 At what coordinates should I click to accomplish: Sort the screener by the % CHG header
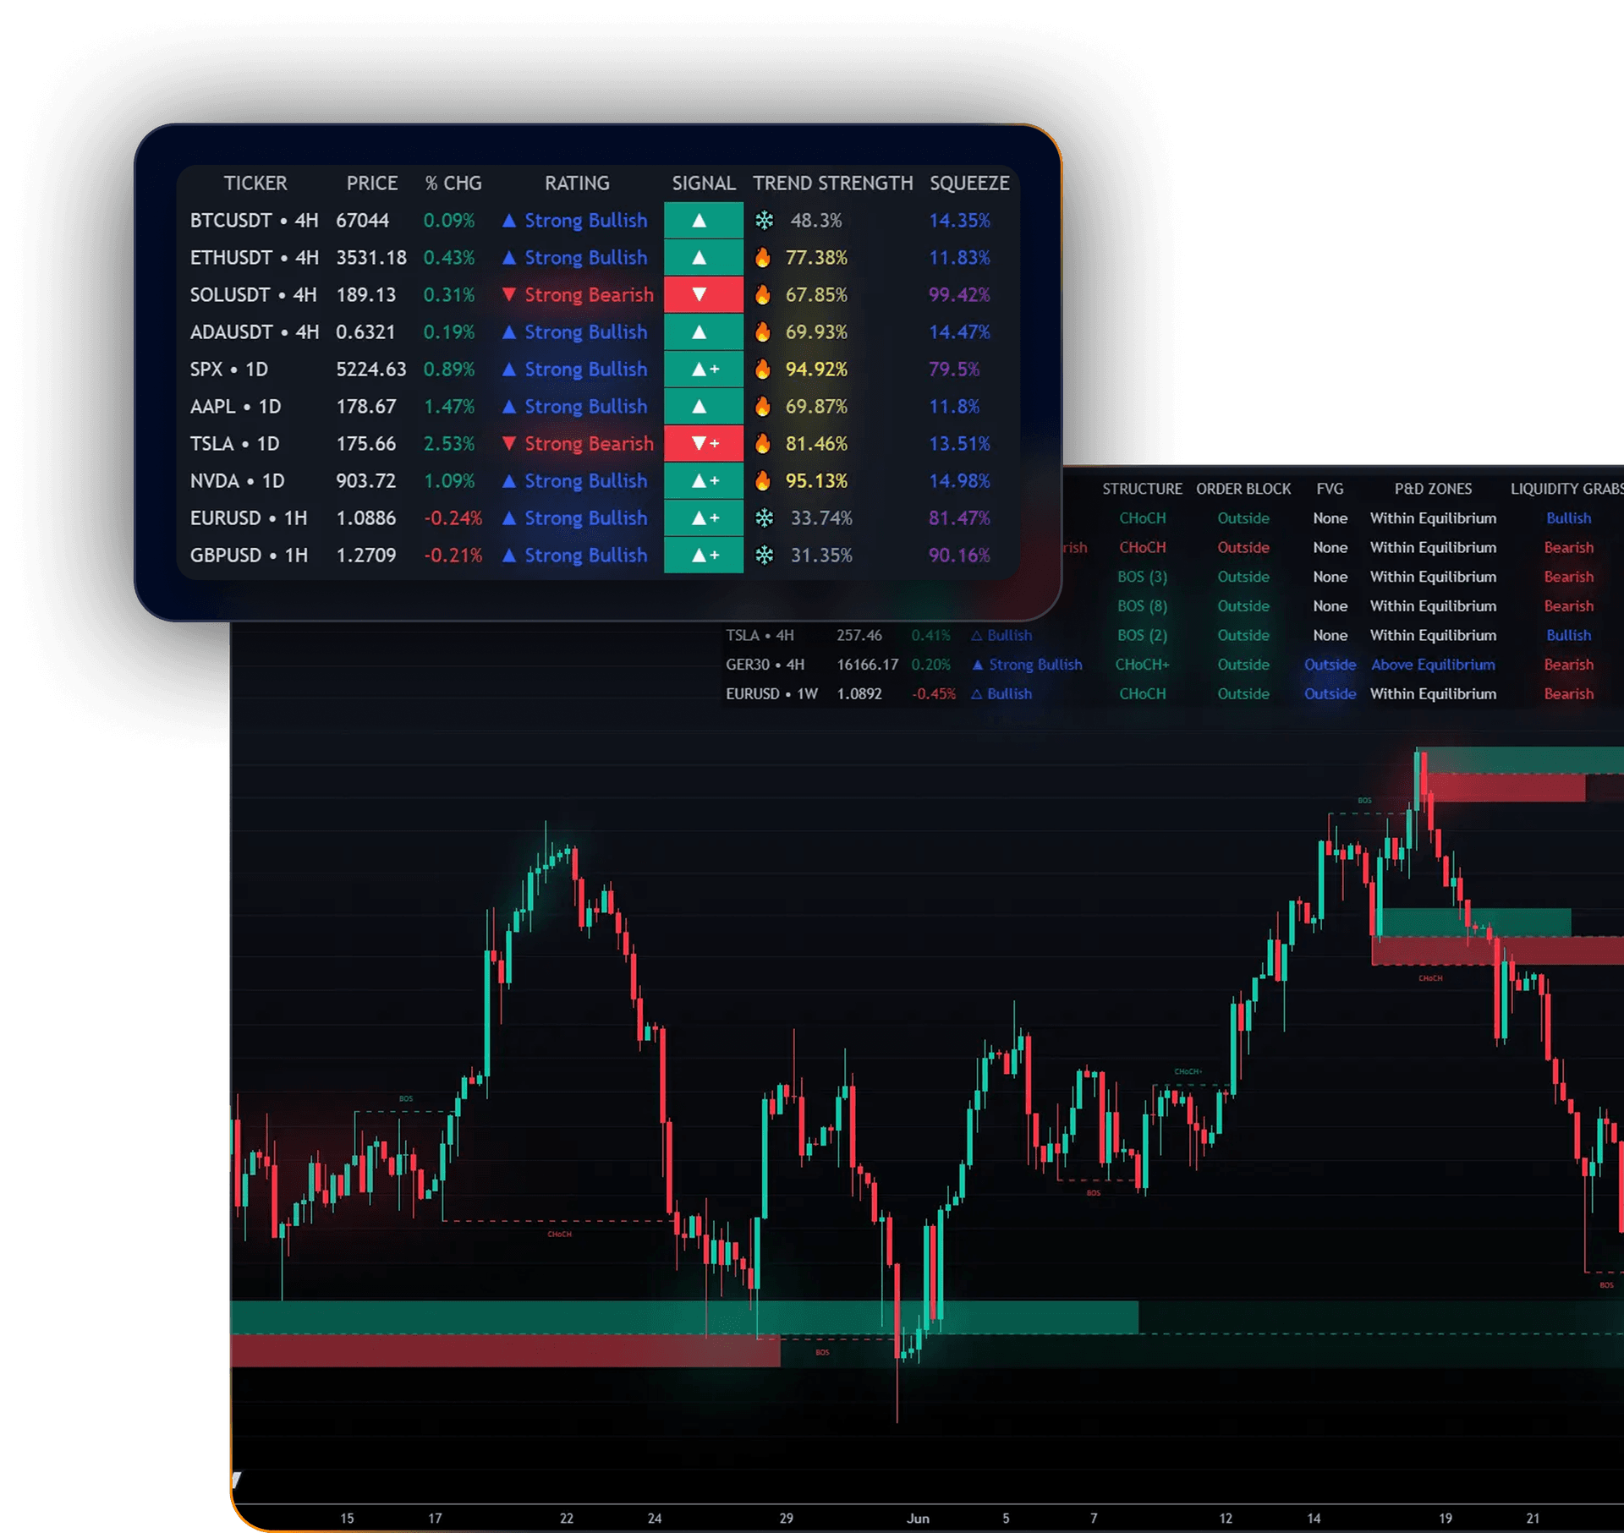[x=453, y=183]
